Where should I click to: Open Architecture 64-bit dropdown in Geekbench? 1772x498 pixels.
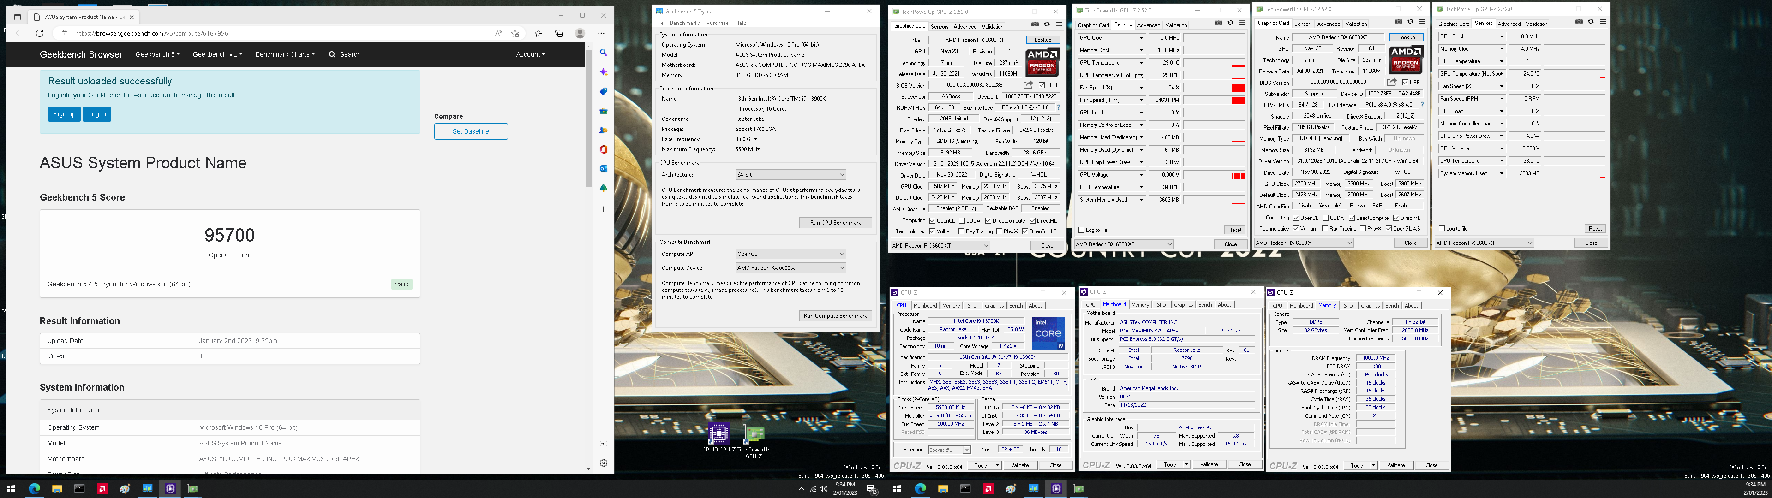click(790, 175)
